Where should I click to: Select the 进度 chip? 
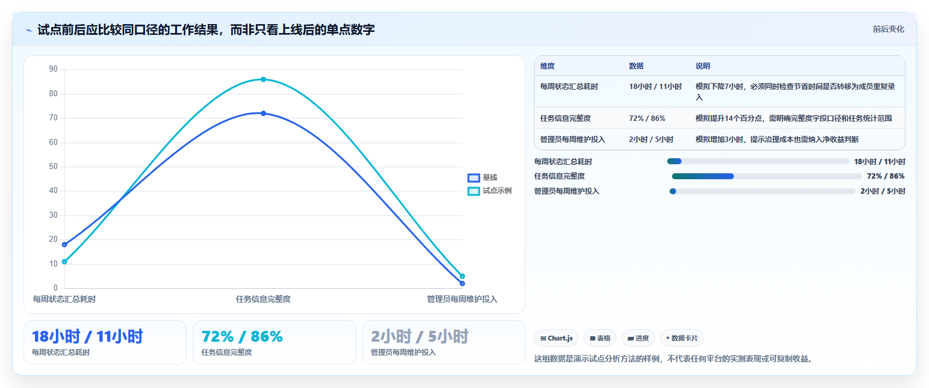638,338
